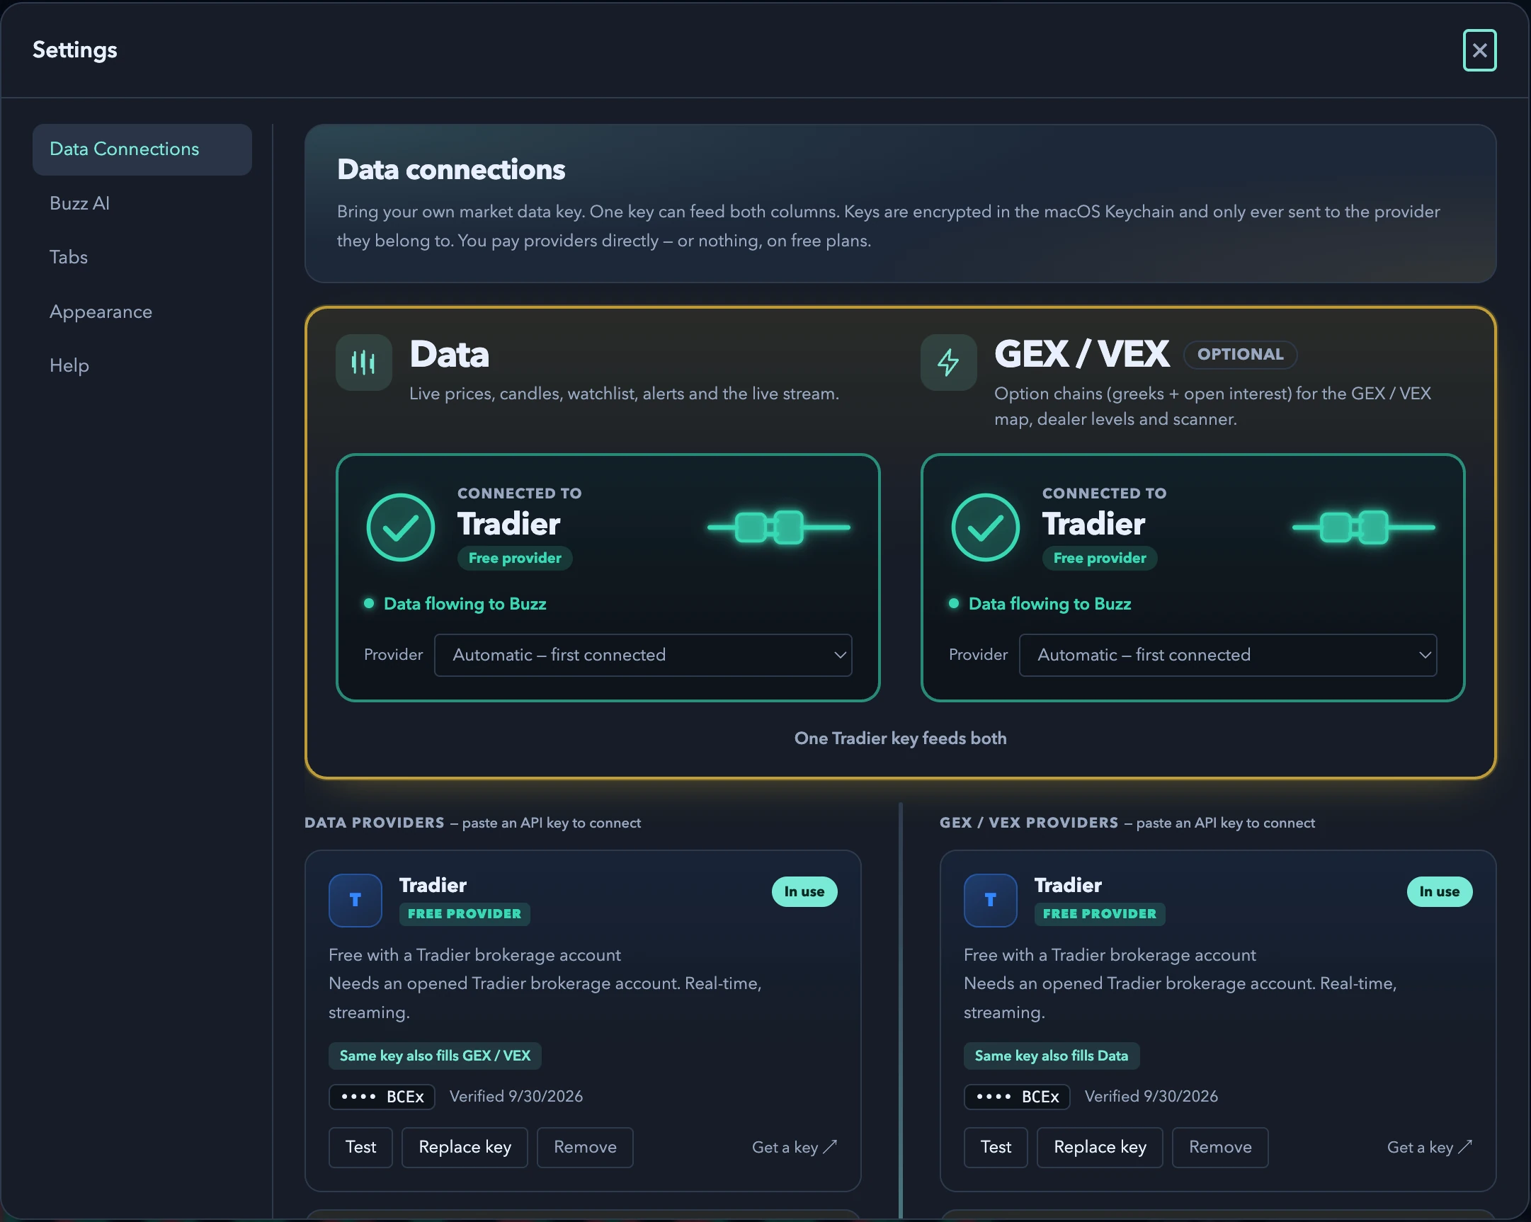Click the masked BCEx key field under Data Providers
Viewport: 1531px width, 1222px height.
click(382, 1097)
